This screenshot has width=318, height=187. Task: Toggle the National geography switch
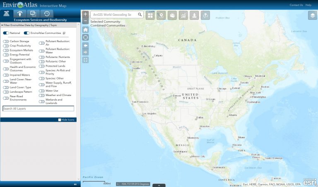(6, 33)
